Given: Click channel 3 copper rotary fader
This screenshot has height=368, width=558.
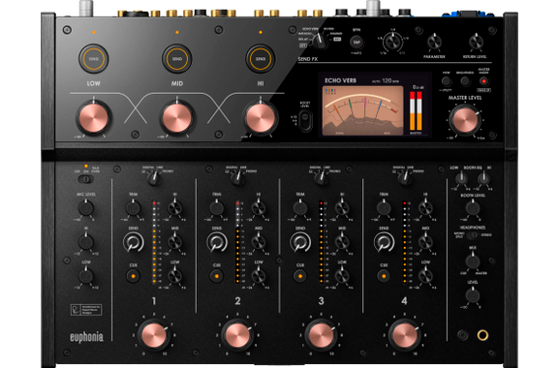Looking at the screenshot, I should 321,335.
